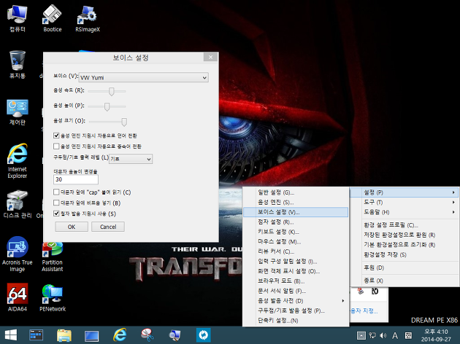Choose 저장된 환경설정으로 환원 (R)

[404, 235]
